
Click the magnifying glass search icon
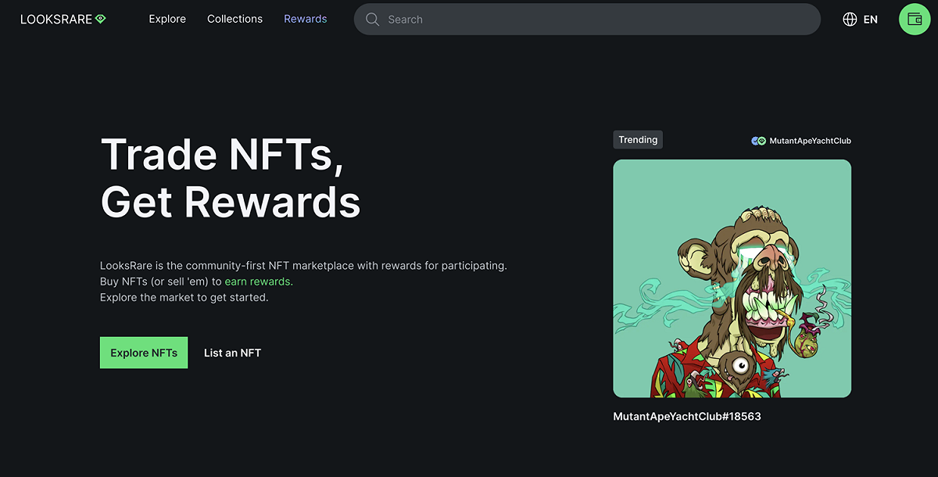(x=373, y=20)
